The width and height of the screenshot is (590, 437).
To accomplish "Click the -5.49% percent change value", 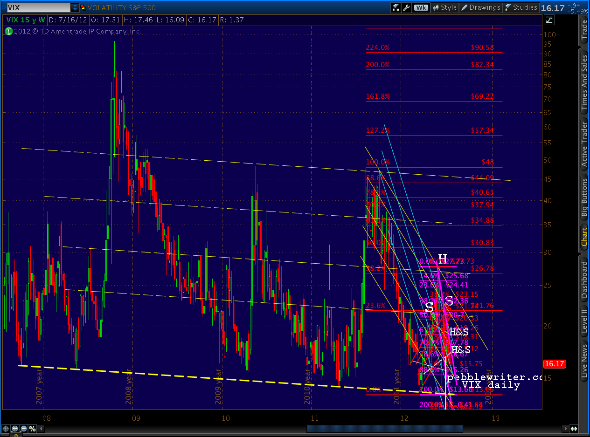I will coord(577,11).
